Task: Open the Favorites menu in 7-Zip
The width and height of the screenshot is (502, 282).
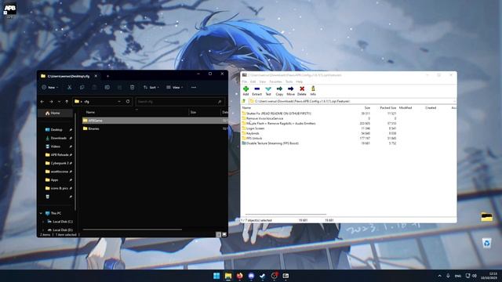Action: point(275,81)
